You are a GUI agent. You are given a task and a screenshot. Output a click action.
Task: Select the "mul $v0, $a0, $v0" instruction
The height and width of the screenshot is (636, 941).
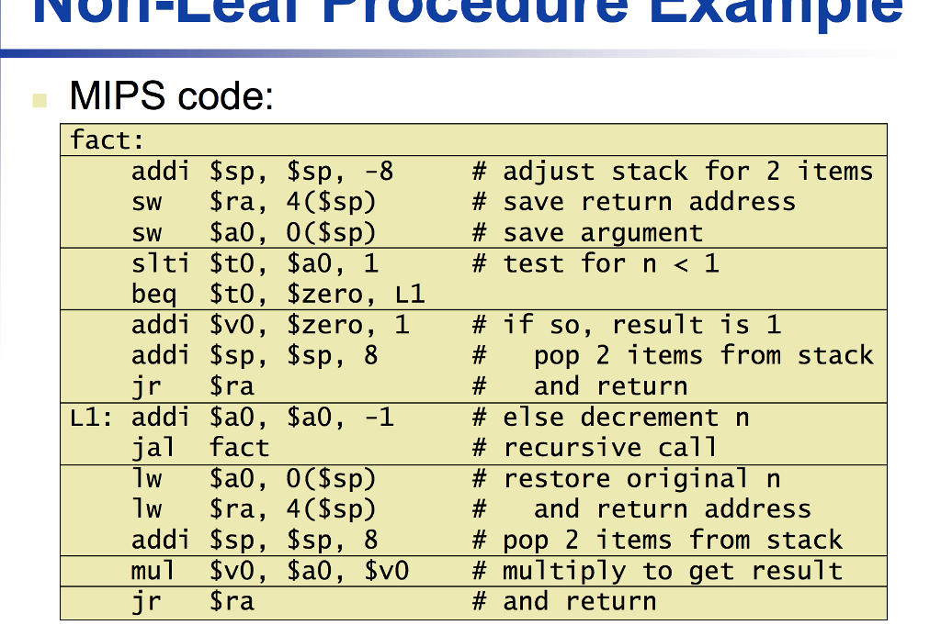(270, 571)
